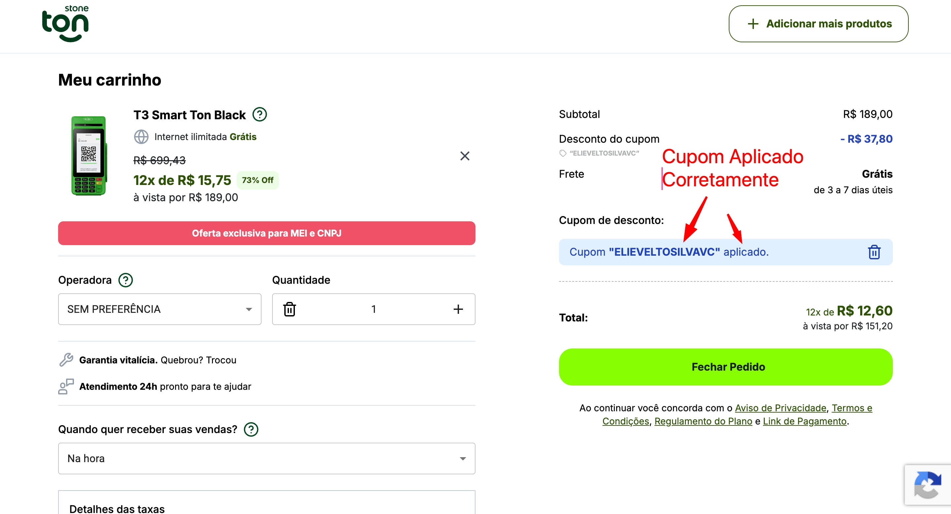Click the coupon tag icon under Desconto do cupom
This screenshot has height=514, width=951.
coord(563,153)
